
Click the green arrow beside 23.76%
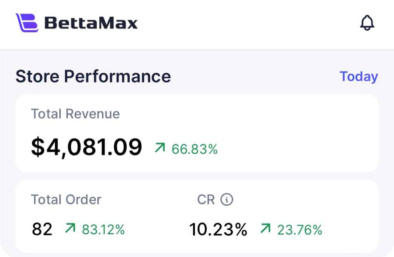265,228
